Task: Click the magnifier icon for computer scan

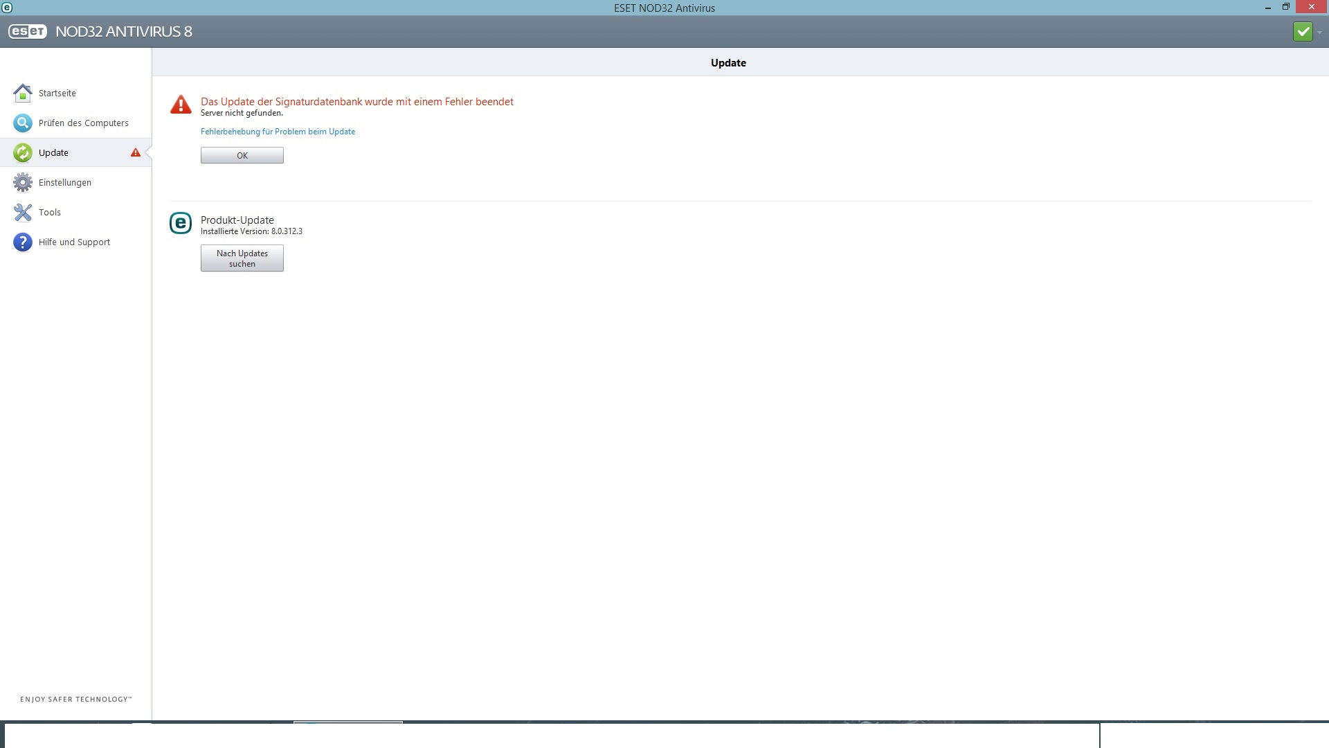Action: pyautogui.click(x=23, y=123)
